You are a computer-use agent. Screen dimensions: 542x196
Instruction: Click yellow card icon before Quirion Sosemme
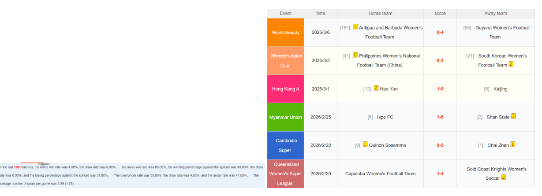pyautogui.click(x=365, y=144)
